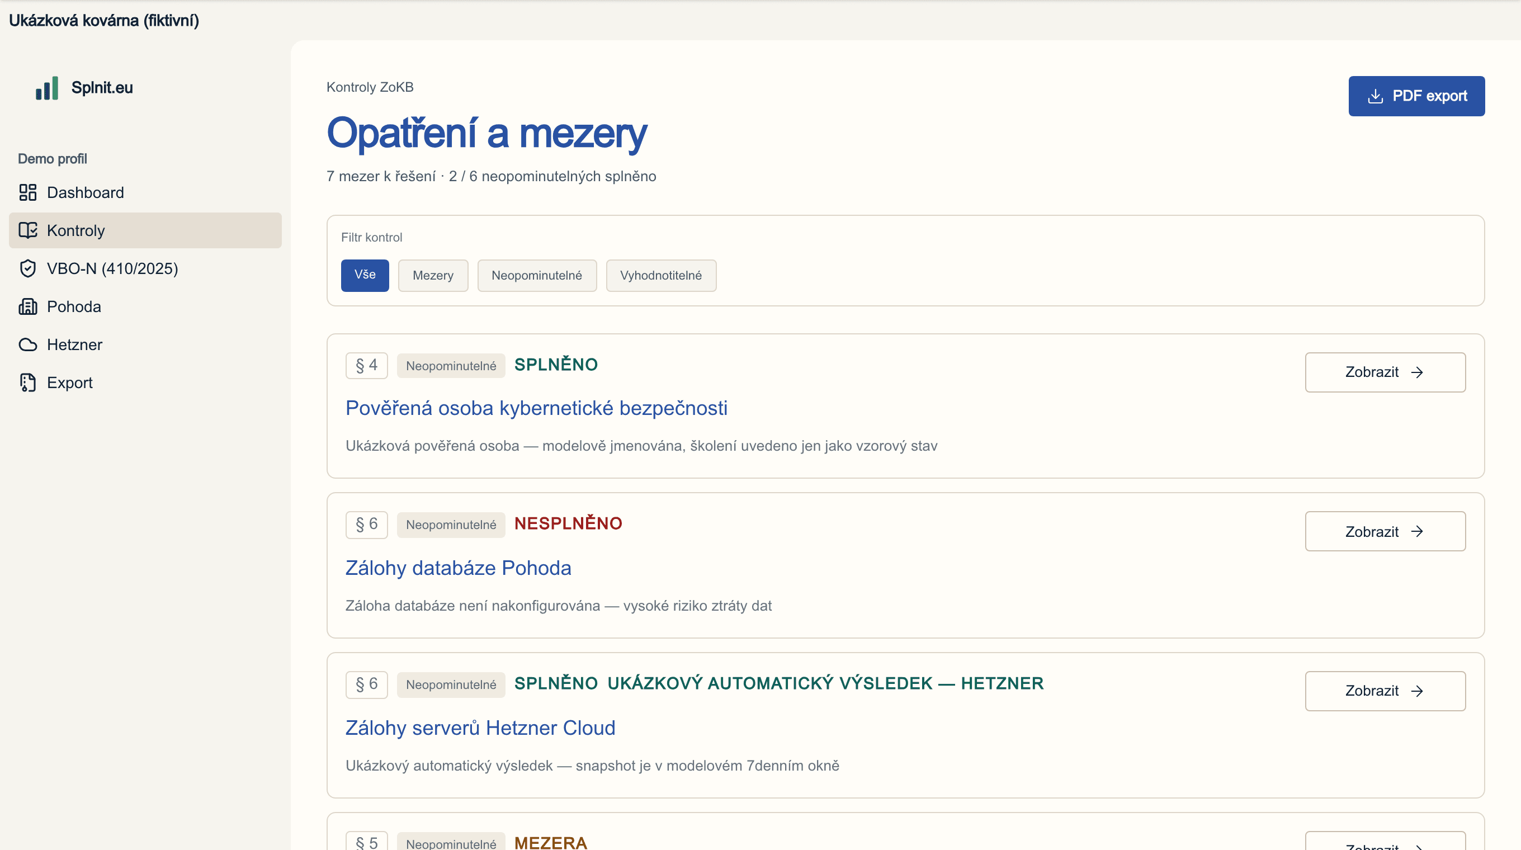Click arrow icon on Pověřená osoba Zobrazit
Screen dimensions: 1521x850
(1417, 372)
